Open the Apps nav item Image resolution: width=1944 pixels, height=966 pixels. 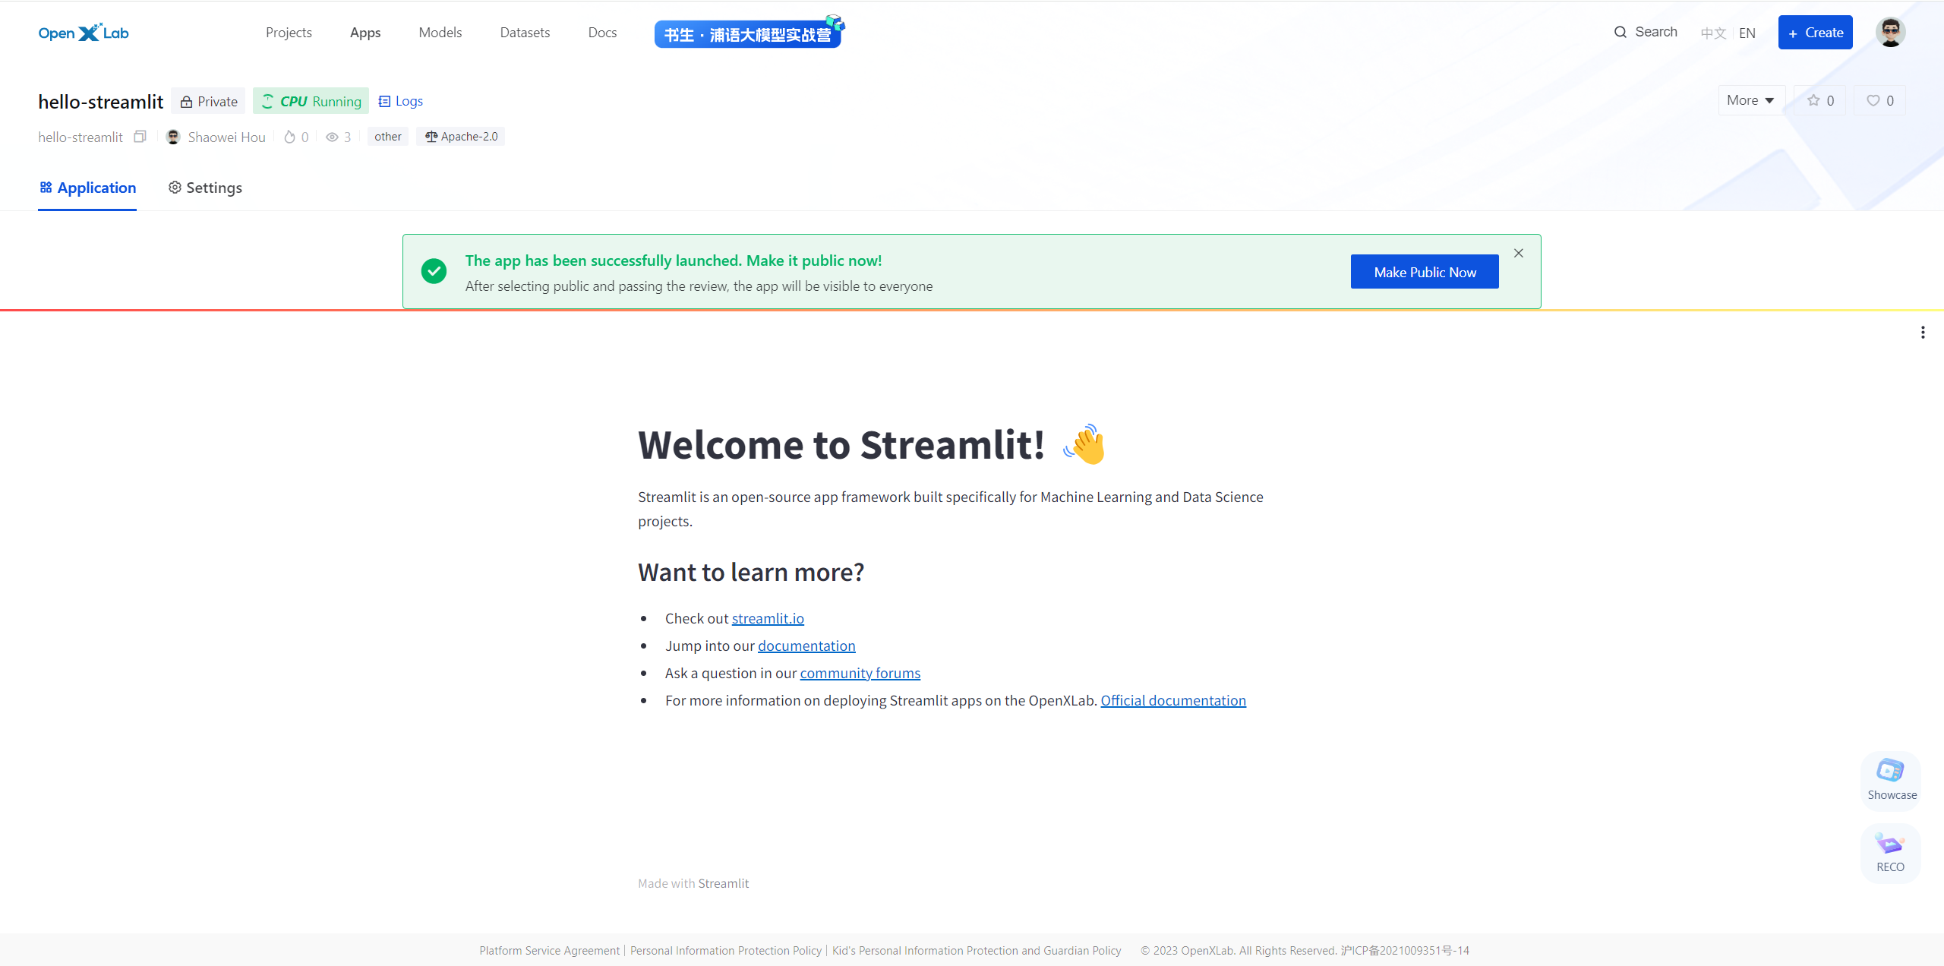tap(365, 33)
